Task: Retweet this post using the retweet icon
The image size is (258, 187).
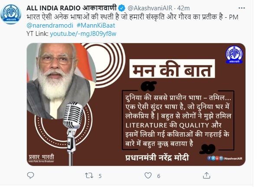Action: (89, 175)
